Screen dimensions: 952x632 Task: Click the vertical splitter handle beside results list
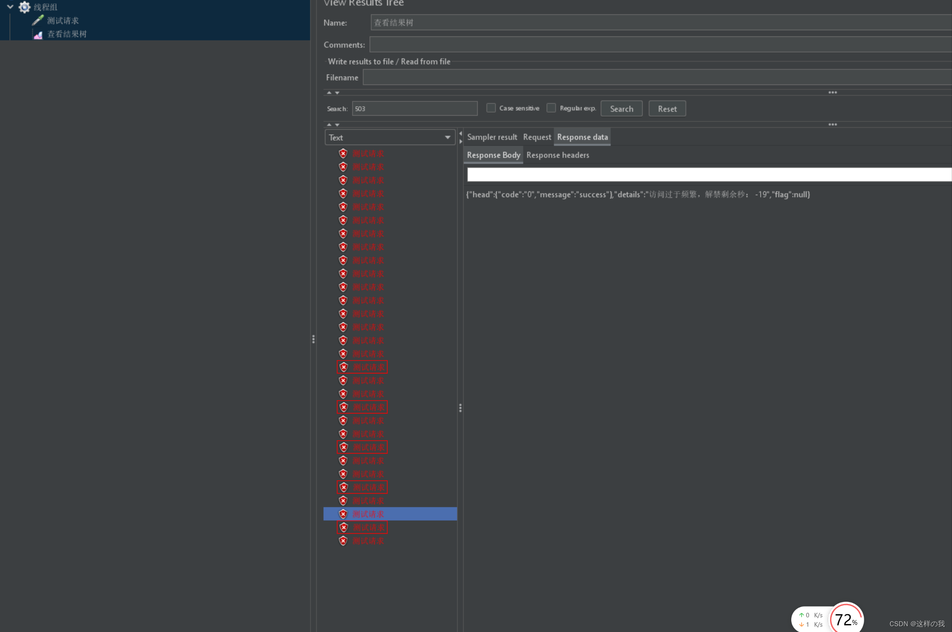460,408
